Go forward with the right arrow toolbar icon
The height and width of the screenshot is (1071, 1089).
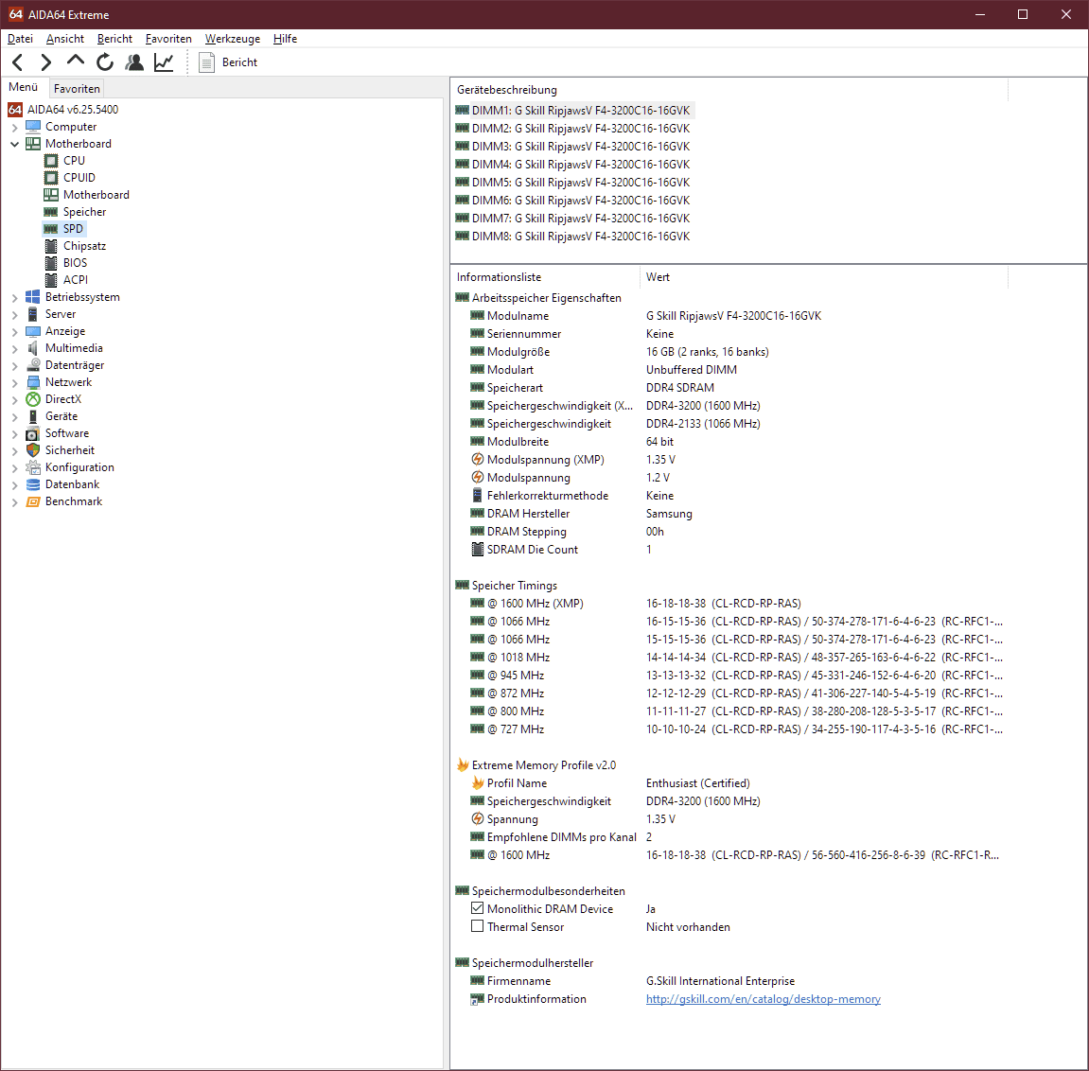[x=45, y=62]
